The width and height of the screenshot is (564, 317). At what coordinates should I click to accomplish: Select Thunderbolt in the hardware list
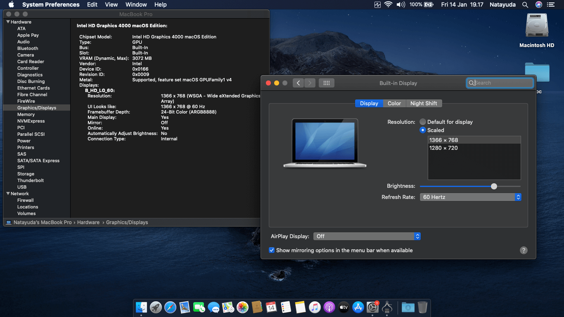(31, 180)
